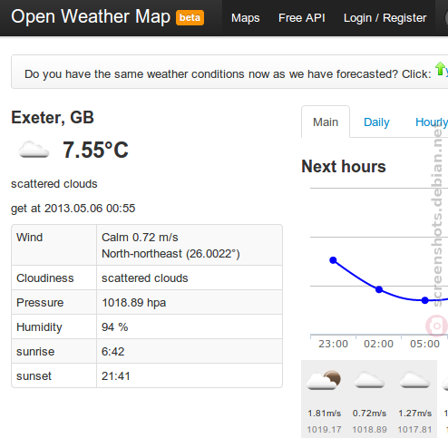The image size is (448, 448).
Task: Open the Open Weather Map home link
Action: pyautogui.click(x=91, y=17)
